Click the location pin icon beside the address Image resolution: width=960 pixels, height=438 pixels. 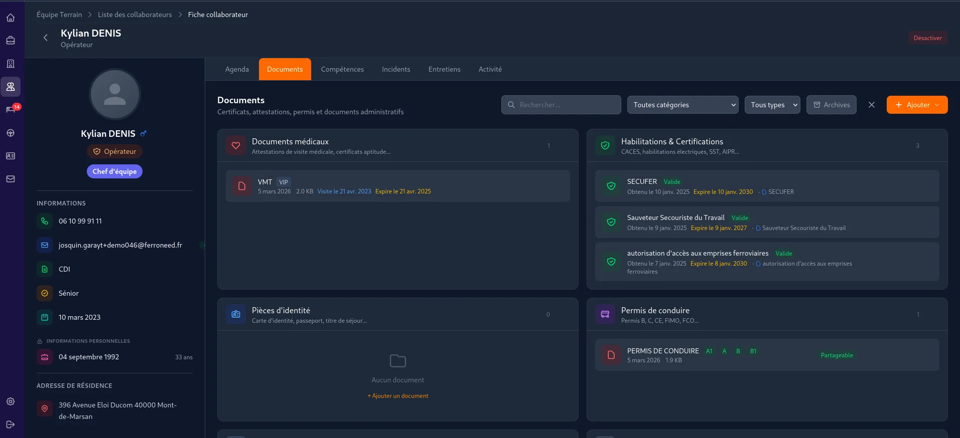[45, 408]
